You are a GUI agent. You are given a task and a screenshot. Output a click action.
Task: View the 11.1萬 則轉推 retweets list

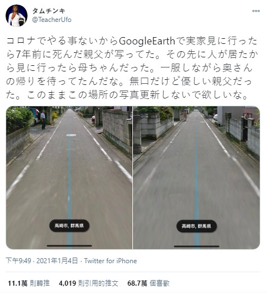[x=29, y=283]
